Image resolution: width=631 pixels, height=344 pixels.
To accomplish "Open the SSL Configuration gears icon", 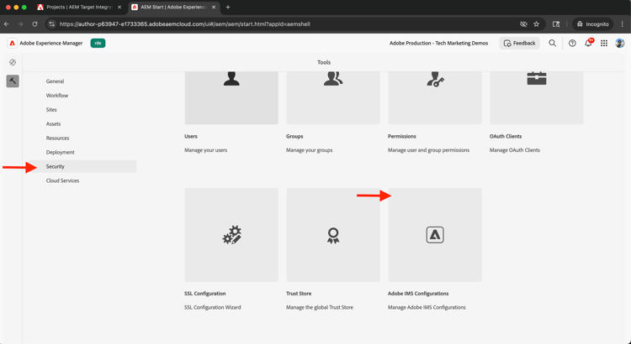I will point(231,235).
